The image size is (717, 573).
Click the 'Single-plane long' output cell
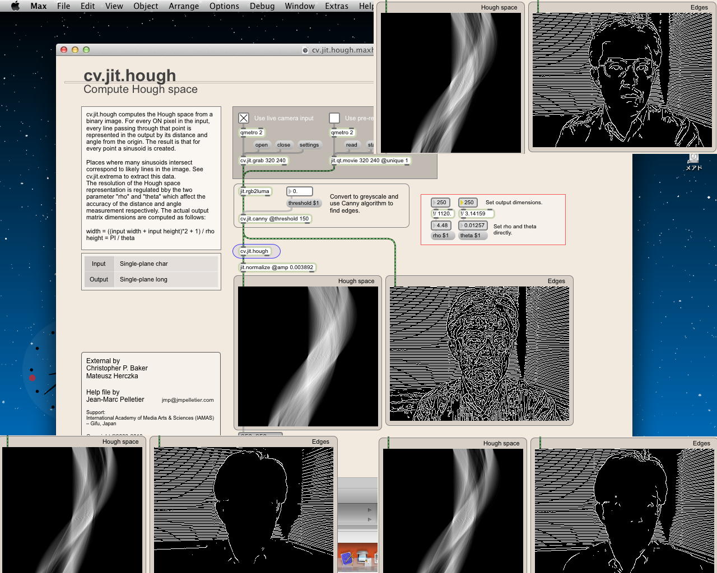click(166, 279)
